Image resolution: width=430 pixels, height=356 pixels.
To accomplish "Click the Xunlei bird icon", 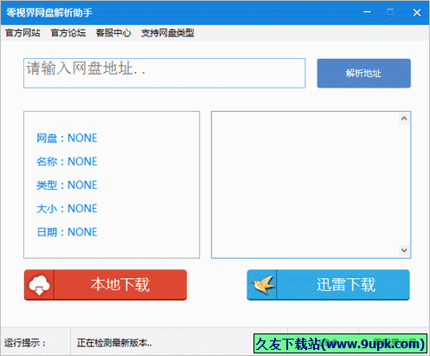I will [263, 285].
